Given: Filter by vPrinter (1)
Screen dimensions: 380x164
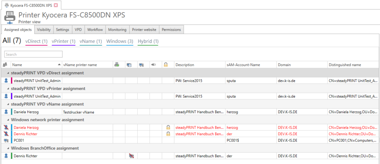Looking at the screenshot, I should [63, 41].
